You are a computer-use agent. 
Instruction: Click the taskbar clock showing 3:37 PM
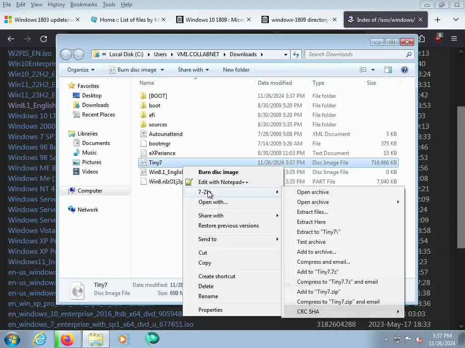(x=442, y=339)
